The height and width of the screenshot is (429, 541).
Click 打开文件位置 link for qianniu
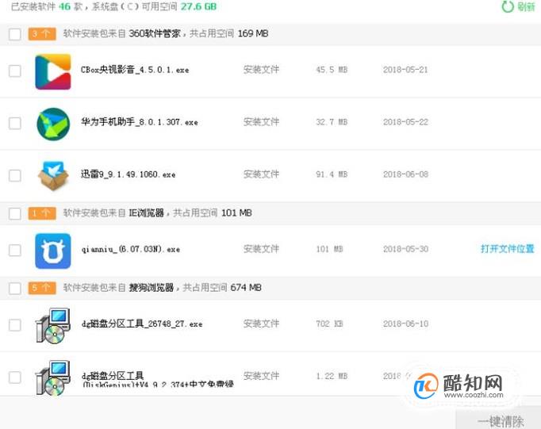tap(508, 249)
